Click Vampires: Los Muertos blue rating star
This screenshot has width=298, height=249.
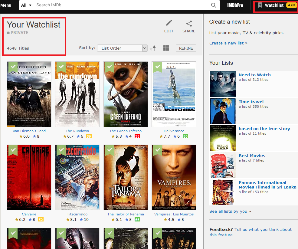(x=179, y=219)
